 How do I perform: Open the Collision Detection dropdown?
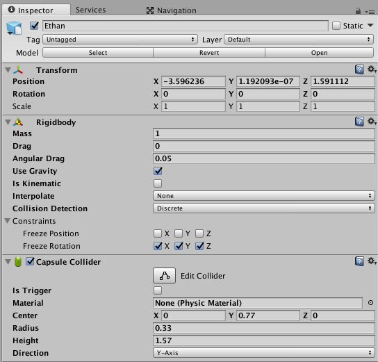264,208
